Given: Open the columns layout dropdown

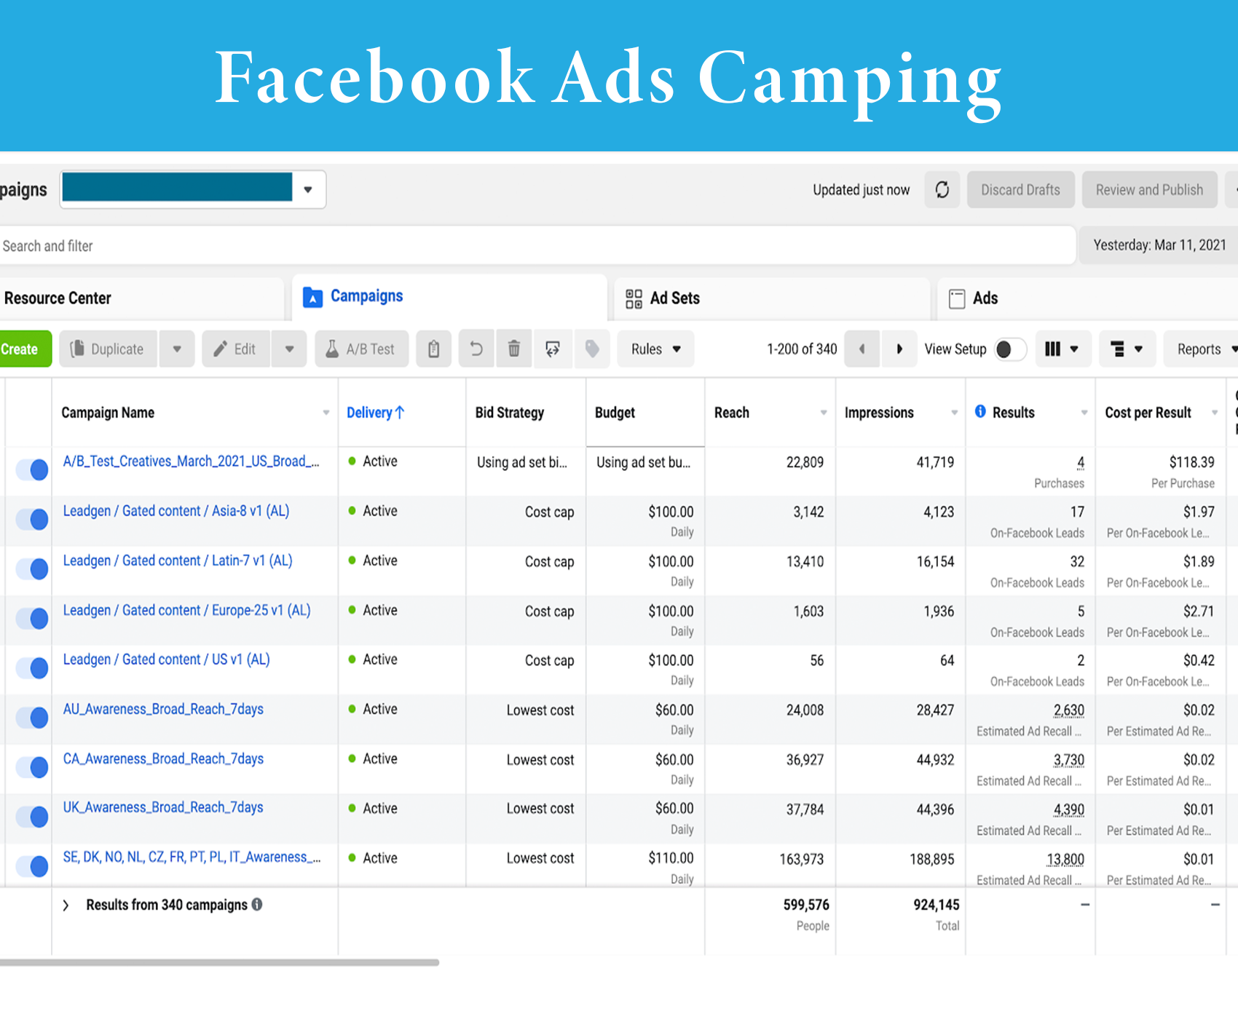Looking at the screenshot, I should 1061,349.
